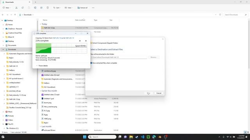250x140 pixels.
Task: Pause the copy operation
Action: click(80, 41)
